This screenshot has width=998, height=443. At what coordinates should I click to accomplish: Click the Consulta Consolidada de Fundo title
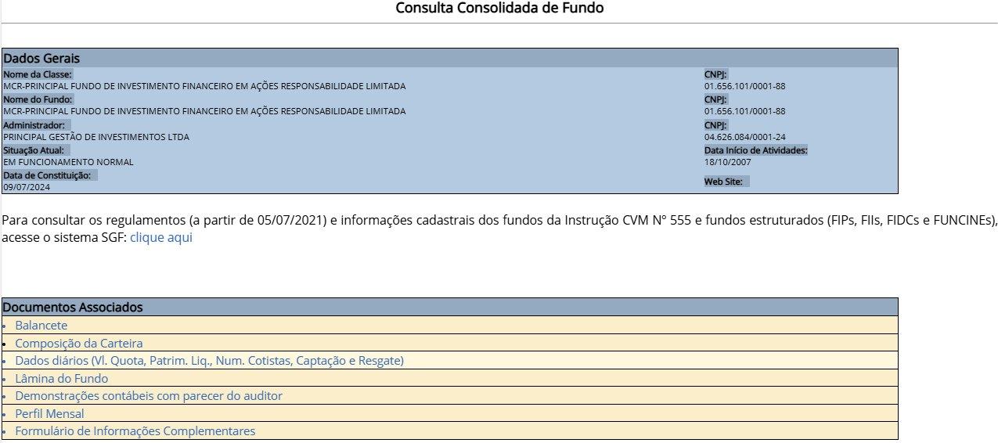[499, 9]
